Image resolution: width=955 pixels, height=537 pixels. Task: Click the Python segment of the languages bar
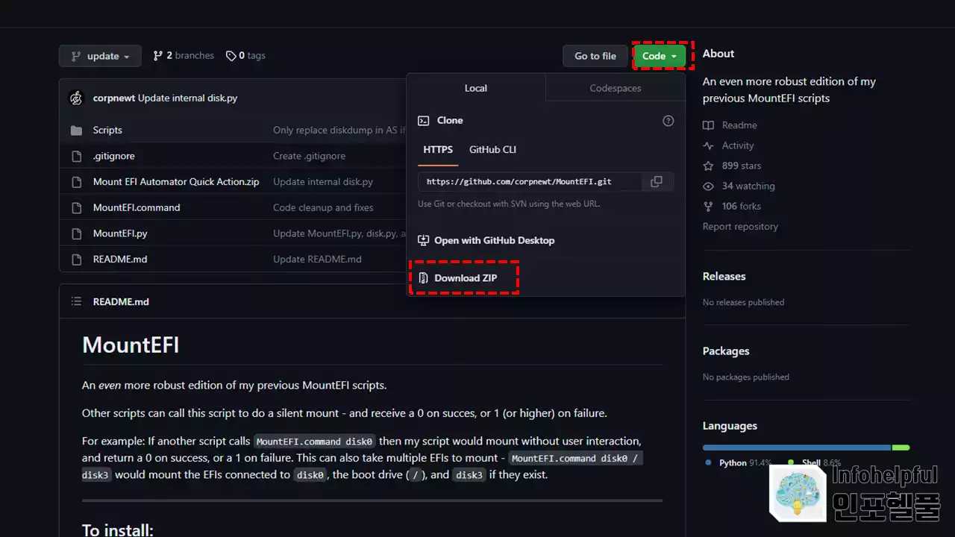(797, 447)
